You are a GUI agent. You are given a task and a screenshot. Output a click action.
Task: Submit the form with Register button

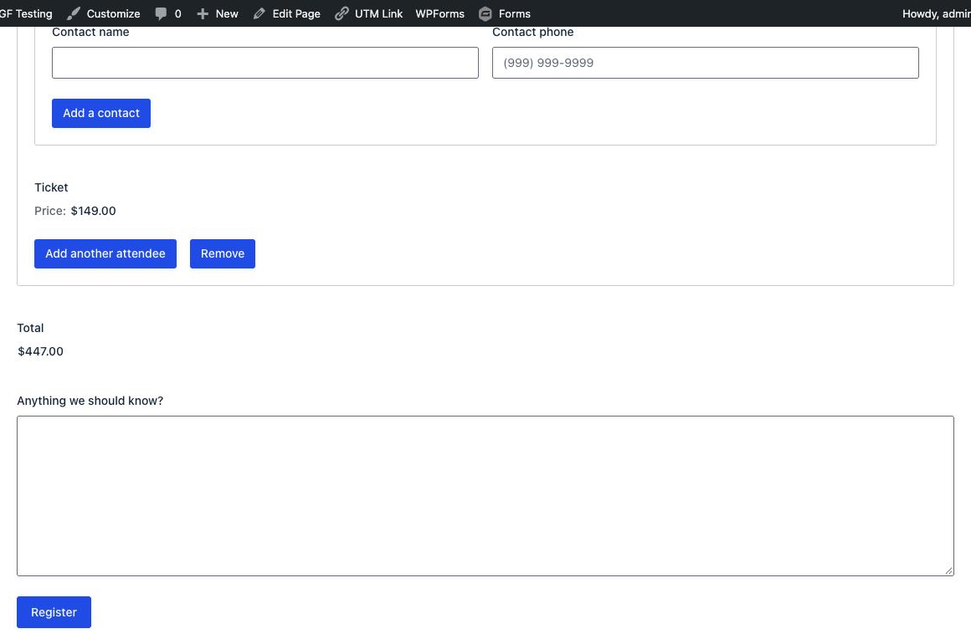(x=54, y=612)
